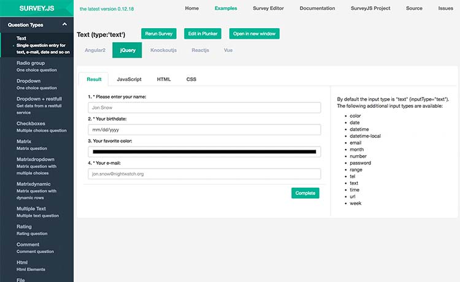The image size is (460, 282).
Task: Open Matrixdynamic question type
Action: click(x=37, y=191)
